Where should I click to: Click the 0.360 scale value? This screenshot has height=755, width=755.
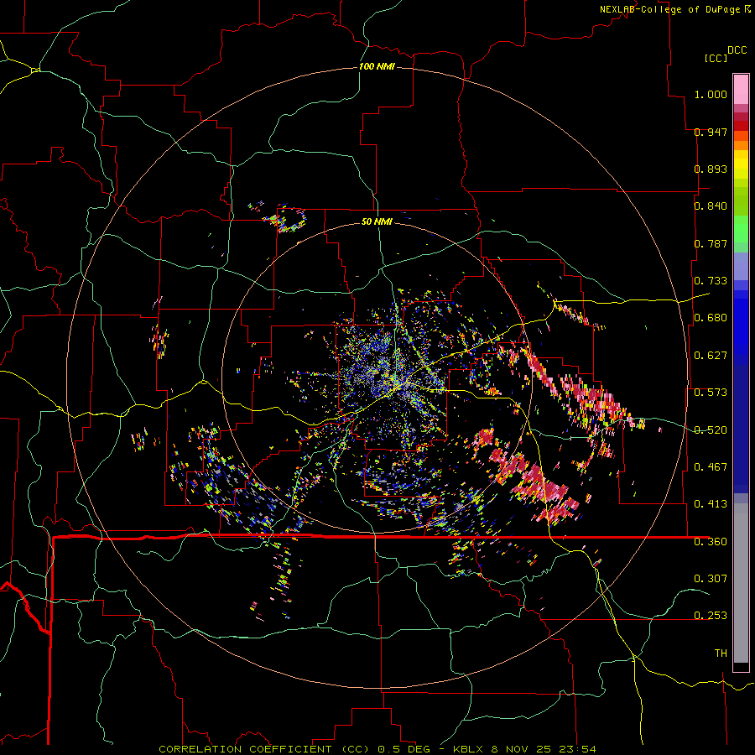(711, 542)
